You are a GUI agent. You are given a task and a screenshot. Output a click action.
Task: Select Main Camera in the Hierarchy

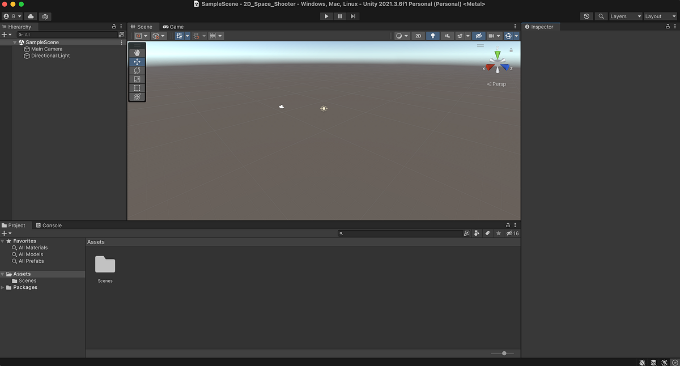(x=45, y=49)
